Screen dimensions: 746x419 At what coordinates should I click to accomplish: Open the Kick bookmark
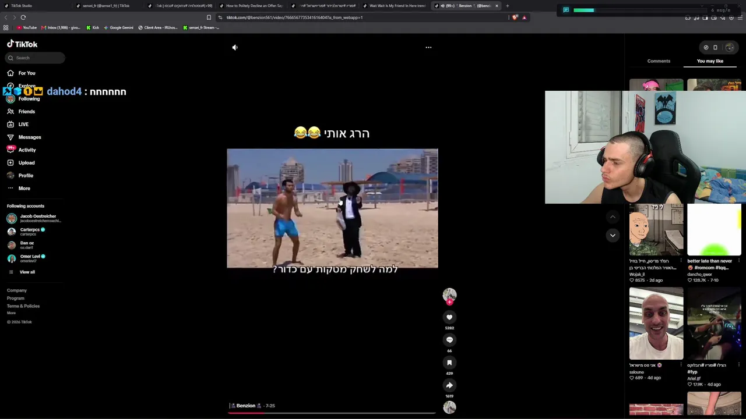(x=92, y=27)
